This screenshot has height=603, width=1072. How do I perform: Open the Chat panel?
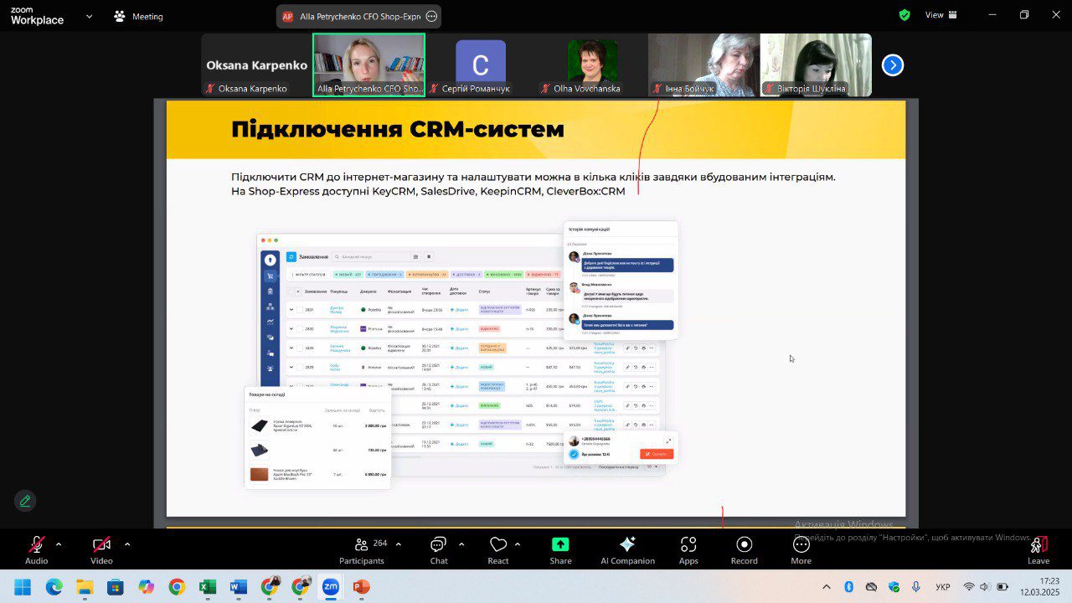(438, 549)
